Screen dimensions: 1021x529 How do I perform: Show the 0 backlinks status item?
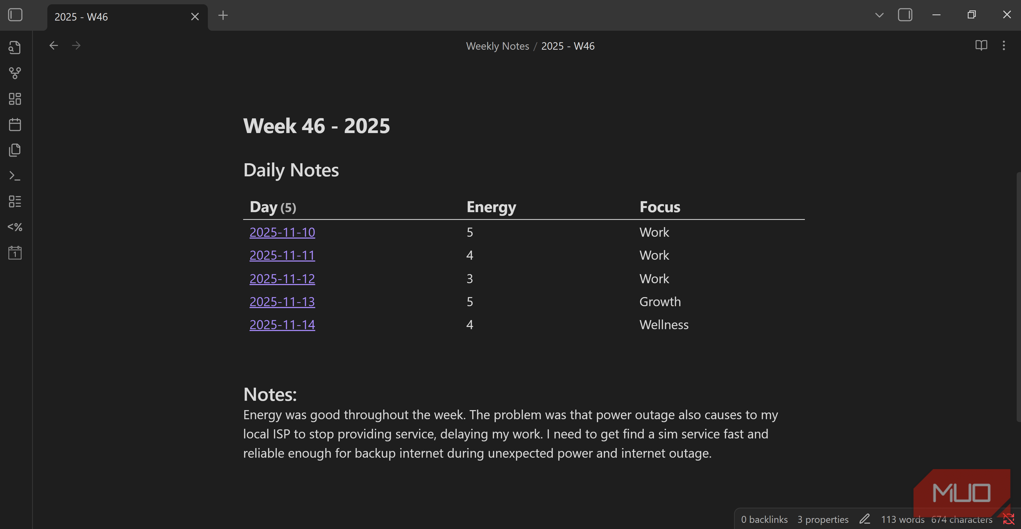(x=764, y=519)
